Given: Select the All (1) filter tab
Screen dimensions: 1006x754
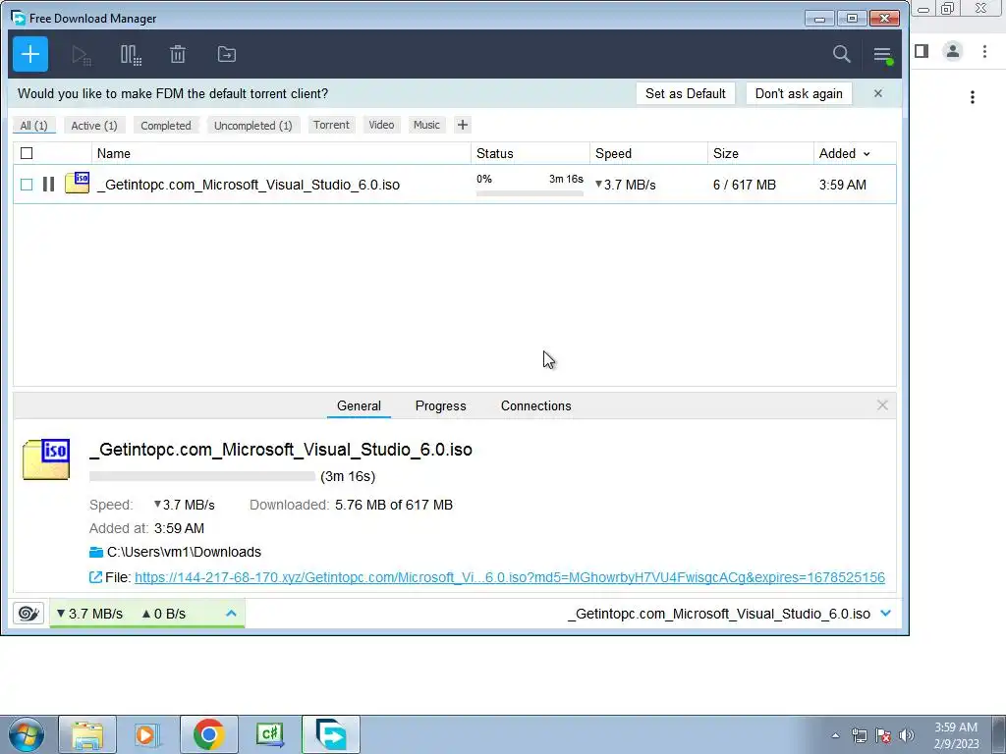Looking at the screenshot, I should [x=34, y=126].
